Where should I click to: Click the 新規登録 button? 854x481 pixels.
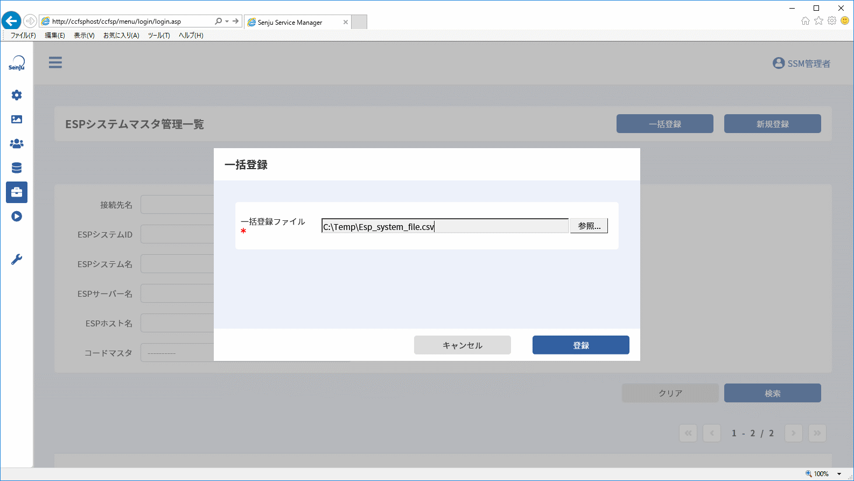pyautogui.click(x=773, y=124)
